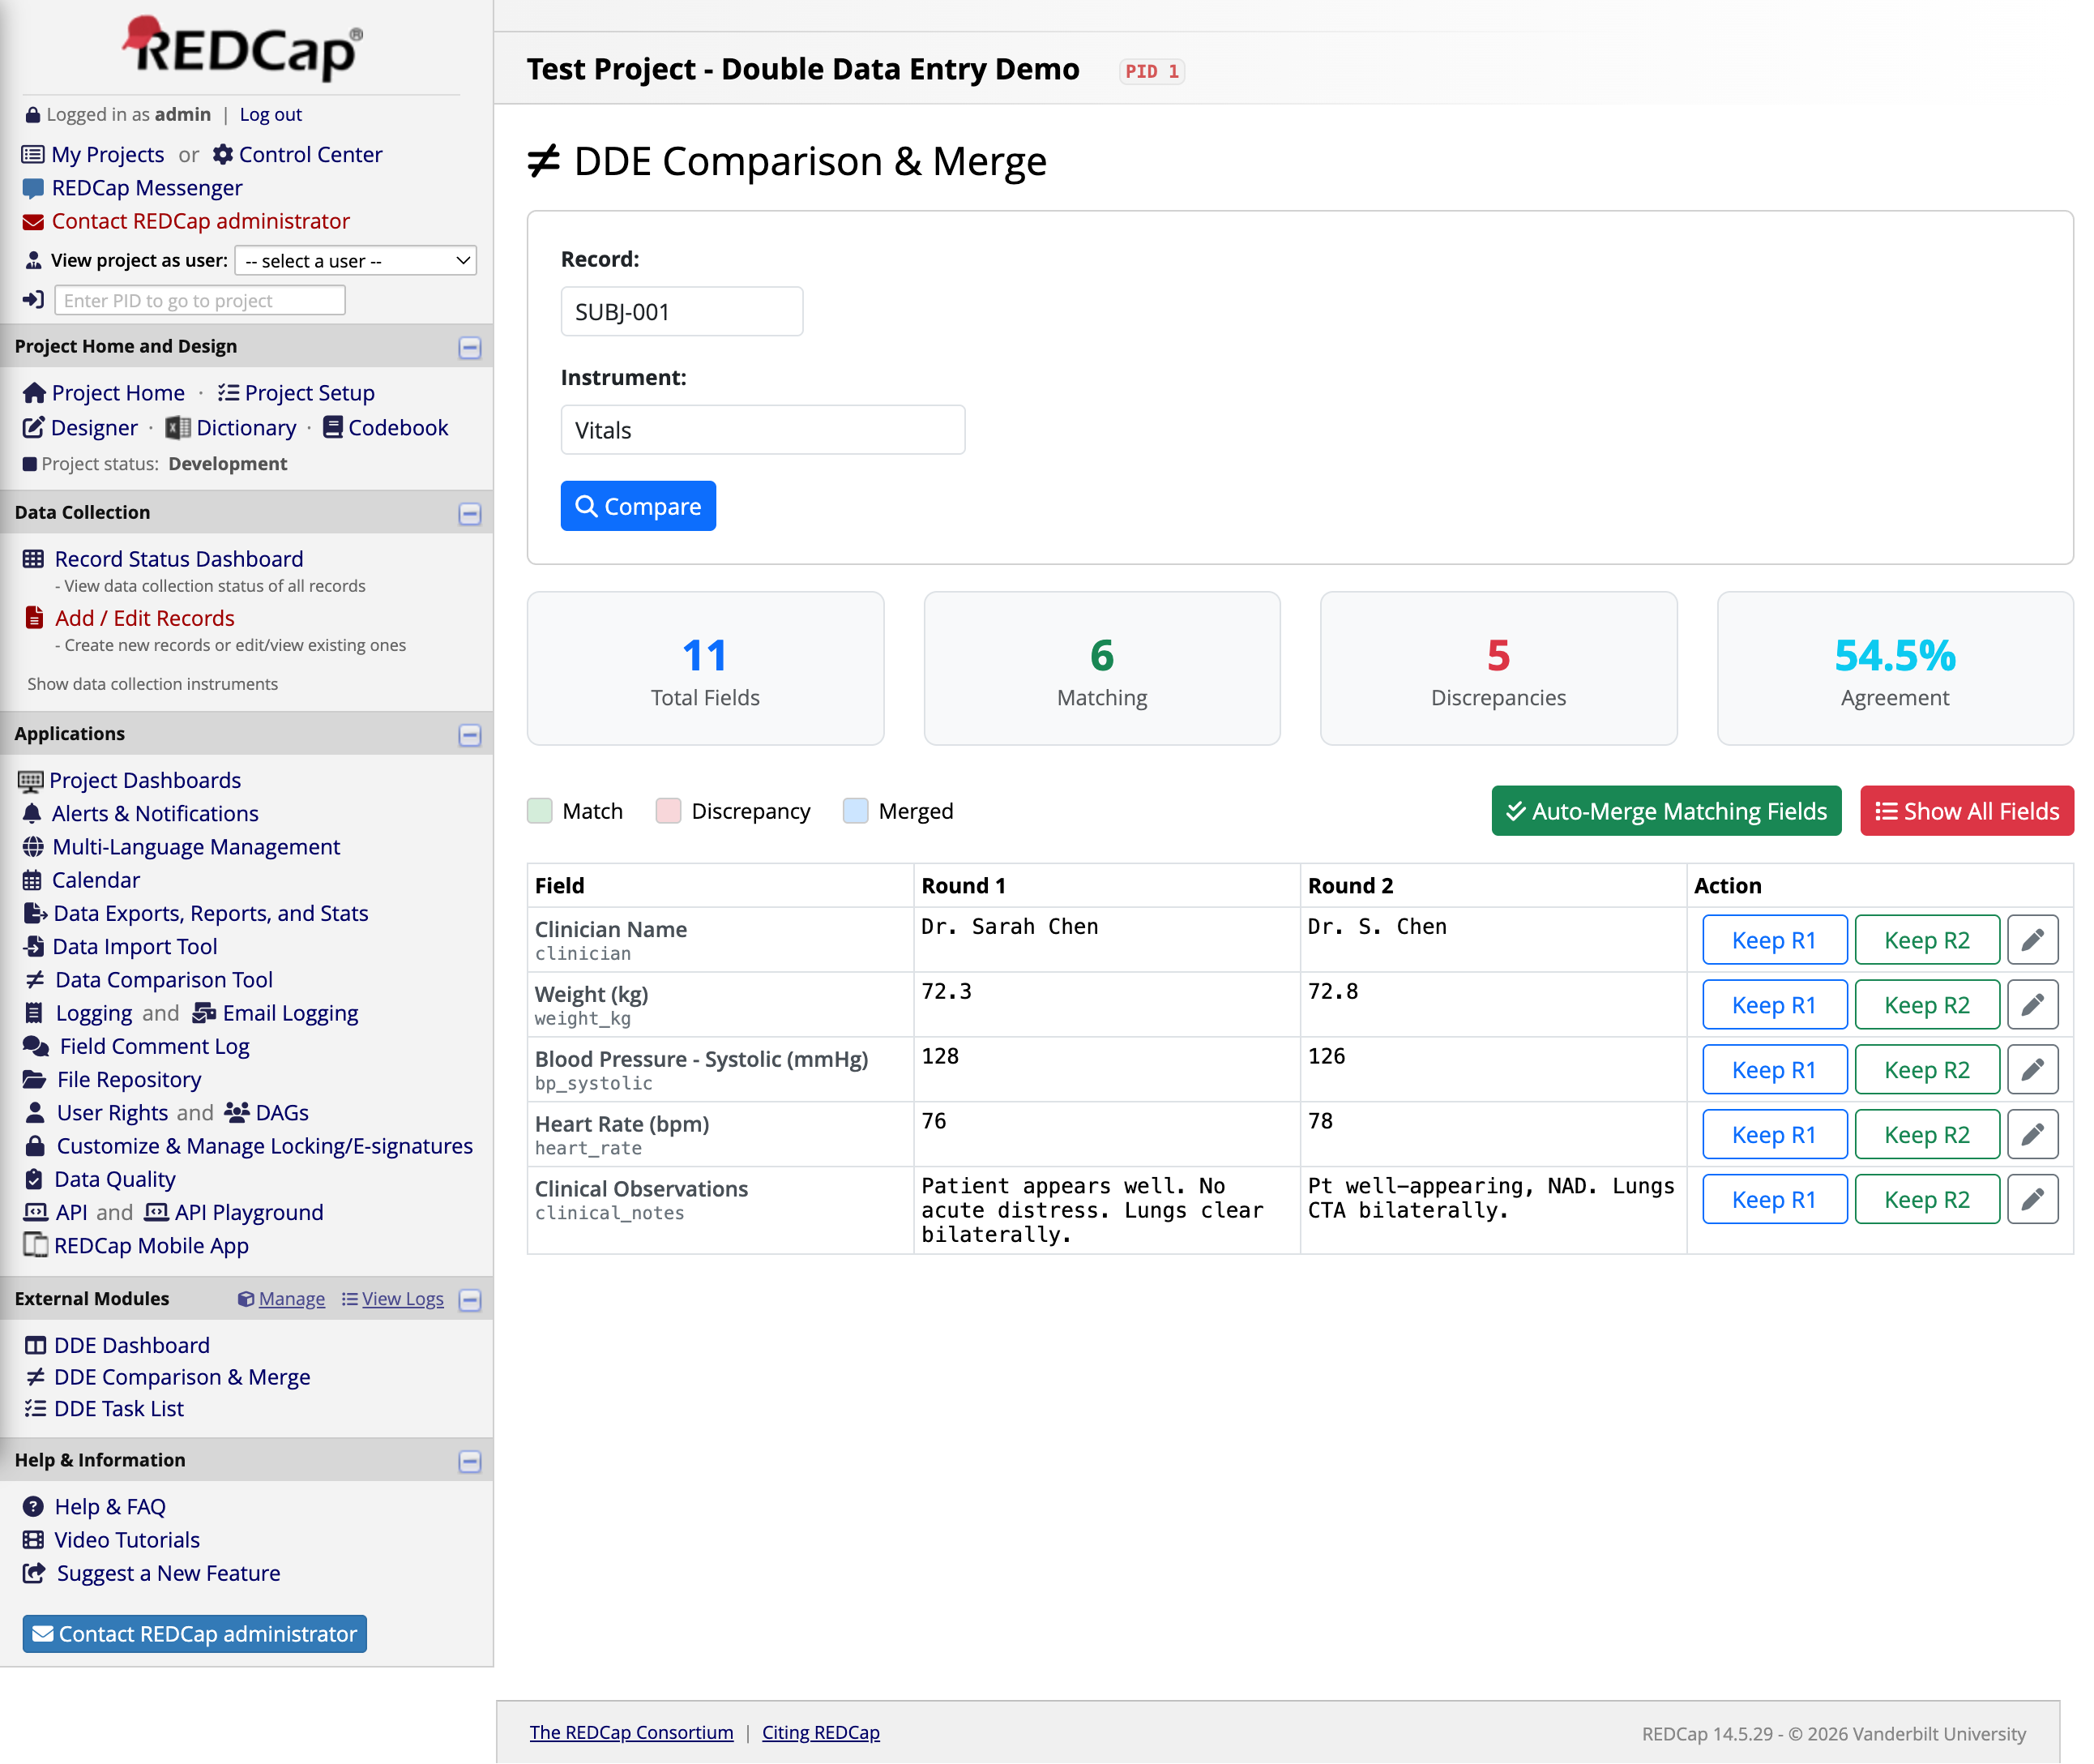Click the REDCap Mobile App device icon
The height and width of the screenshot is (1764, 2094).
coord(35,1246)
